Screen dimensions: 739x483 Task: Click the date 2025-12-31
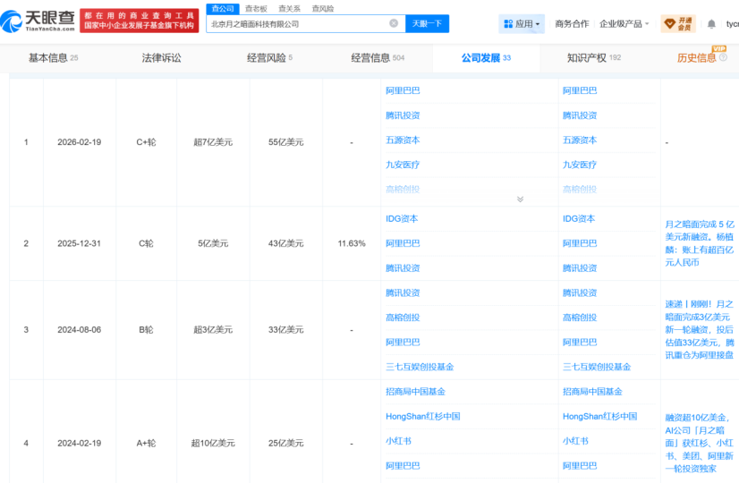point(79,243)
